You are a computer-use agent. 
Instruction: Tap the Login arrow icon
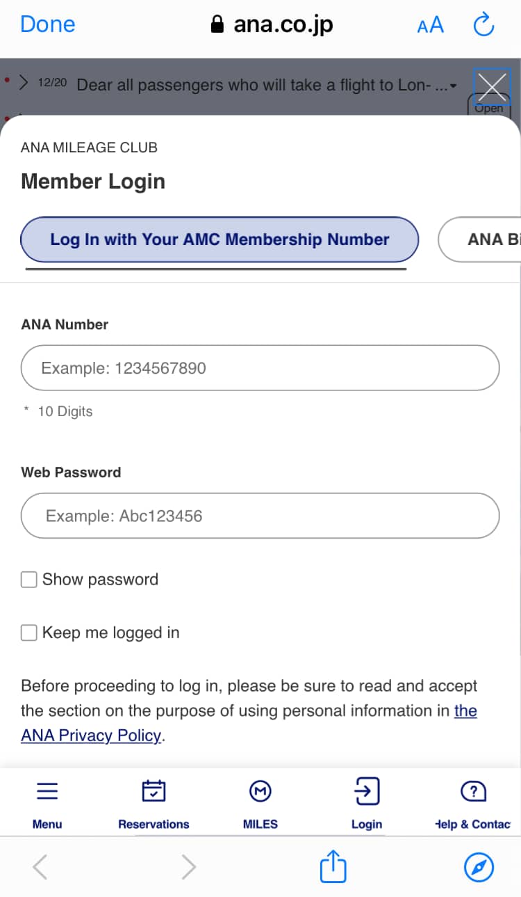click(x=366, y=792)
